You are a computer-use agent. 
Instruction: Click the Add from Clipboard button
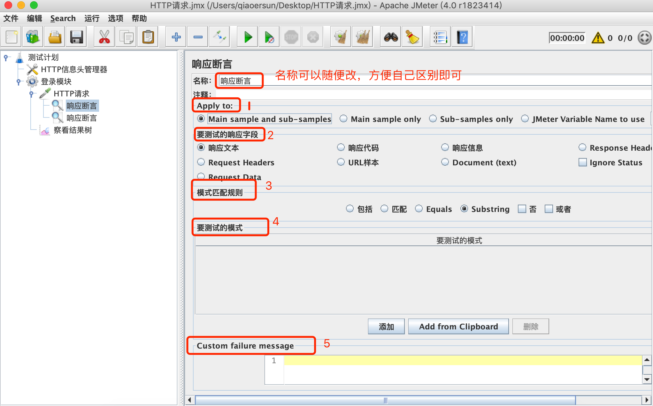click(458, 327)
